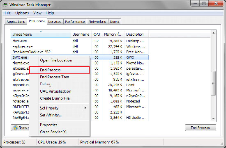Click the Show processes shield button
Screen dimensions: 226x148
coord(20,128)
